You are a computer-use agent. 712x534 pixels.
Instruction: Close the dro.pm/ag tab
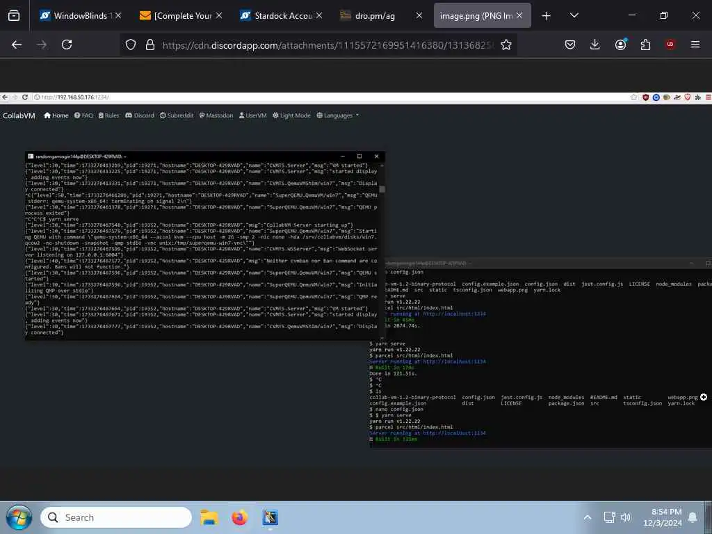tap(419, 15)
